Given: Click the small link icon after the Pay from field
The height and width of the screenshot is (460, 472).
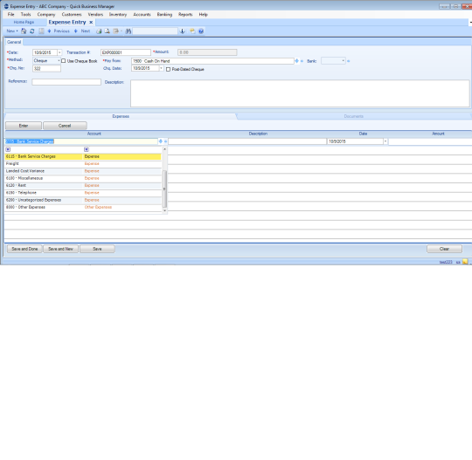Looking at the screenshot, I should coord(302,61).
